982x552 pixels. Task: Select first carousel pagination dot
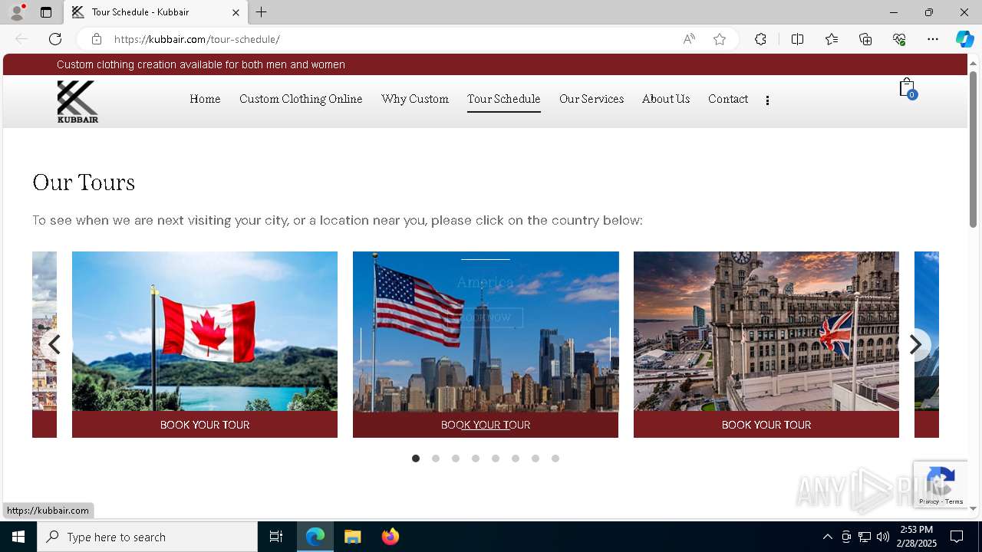(x=416, y=458)
